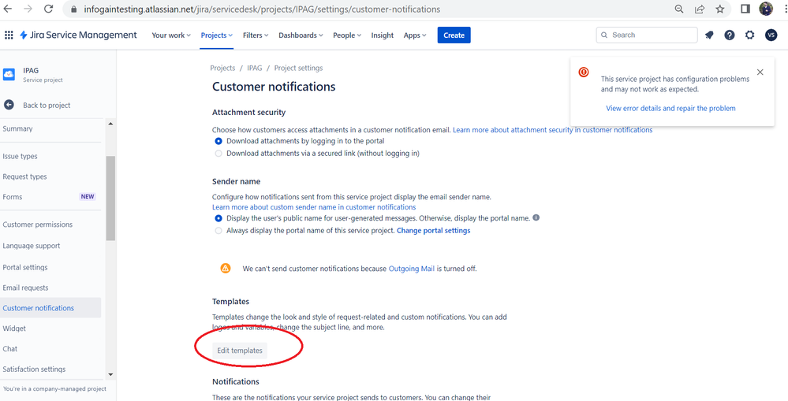
Task: Click the browser share page icon
Action: point(699,9)
